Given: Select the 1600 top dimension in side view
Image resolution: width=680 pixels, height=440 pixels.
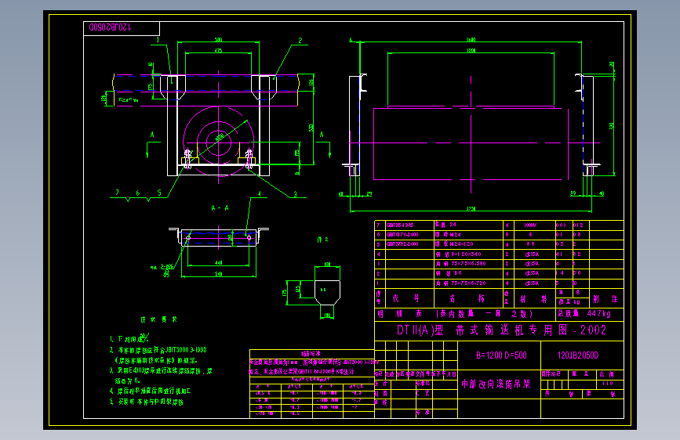Looking at the screenshot, I should coord(471,40).
